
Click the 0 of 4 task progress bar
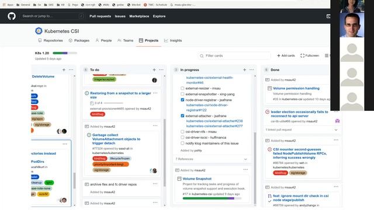pos(113,103)
